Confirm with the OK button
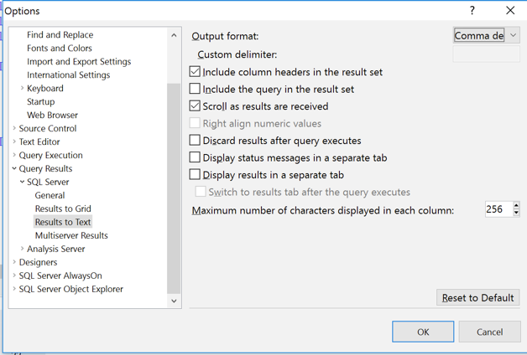Viewport: 527px width, 355px height. coord(423,332)
